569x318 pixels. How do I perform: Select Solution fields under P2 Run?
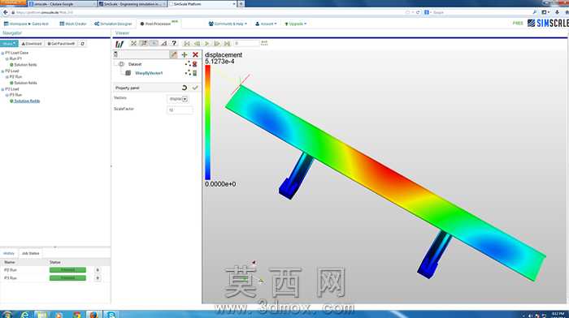coord(25,83)
